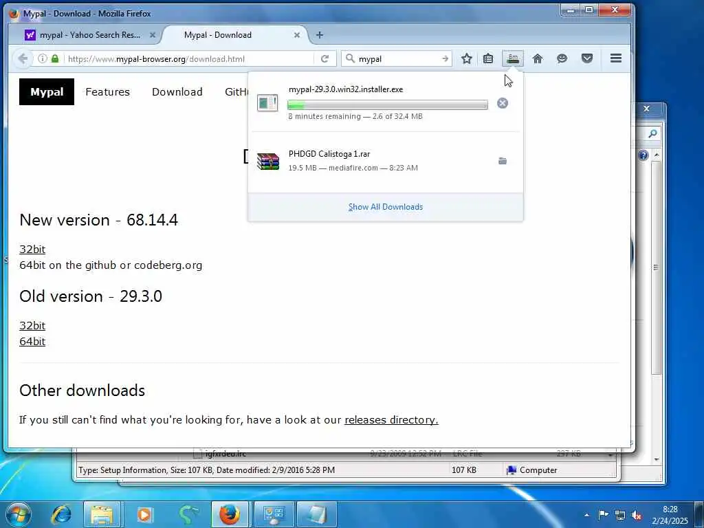This screenshot has width=704, height=528.
Task: Click 32bit link under Old version 29.3.0
Action: (x=32, y=325)
